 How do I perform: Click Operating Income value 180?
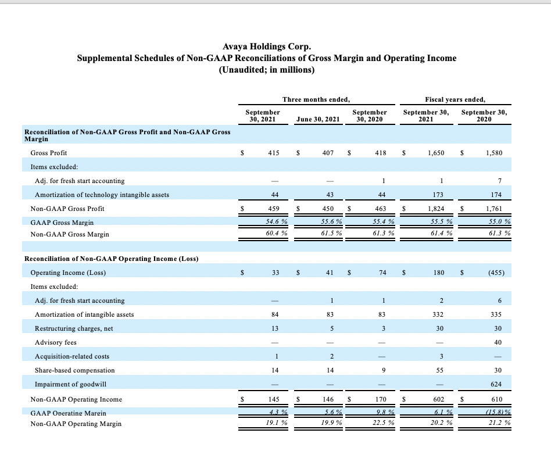(x=439, y=273)
